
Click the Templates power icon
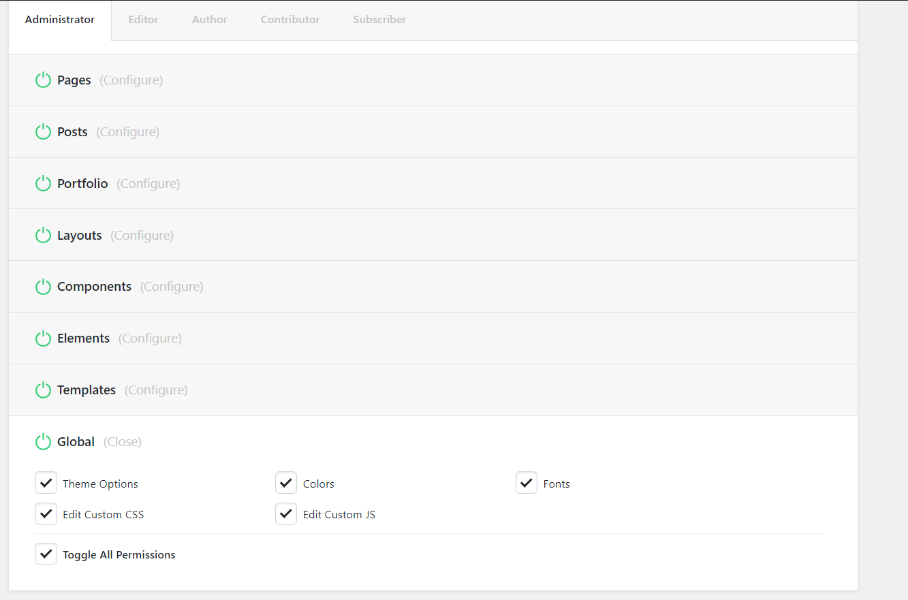click(x=43, y=390)
